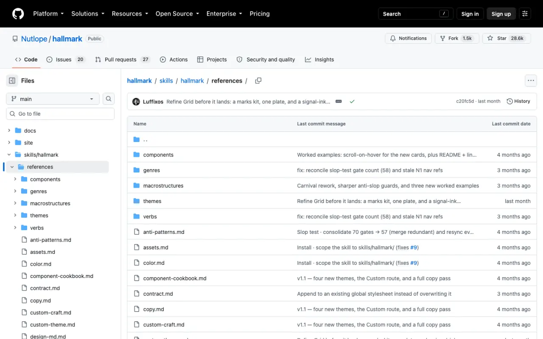Collapse the references folder chevron
This screenshot has height=339, width=543.
pyautogui.click(x=12, y=167)
